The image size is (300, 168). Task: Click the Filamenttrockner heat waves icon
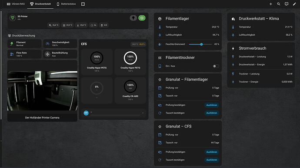coord(160,57)
